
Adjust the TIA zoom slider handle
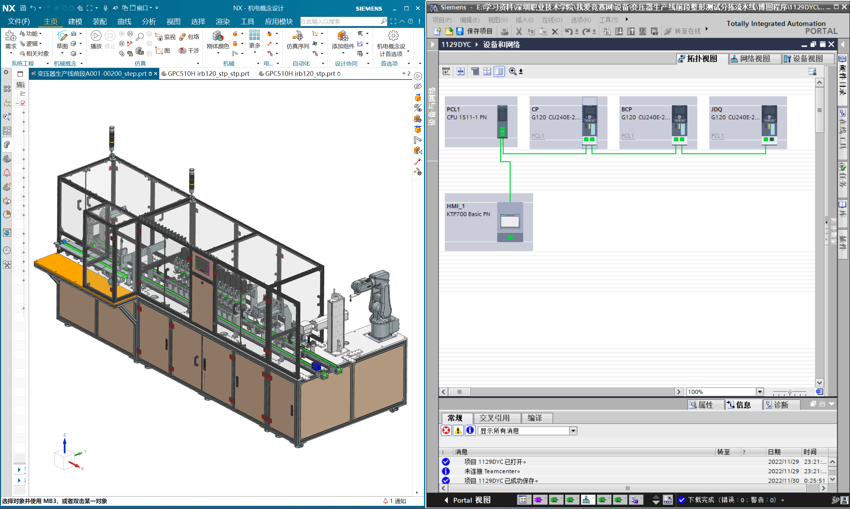[789, 392]
